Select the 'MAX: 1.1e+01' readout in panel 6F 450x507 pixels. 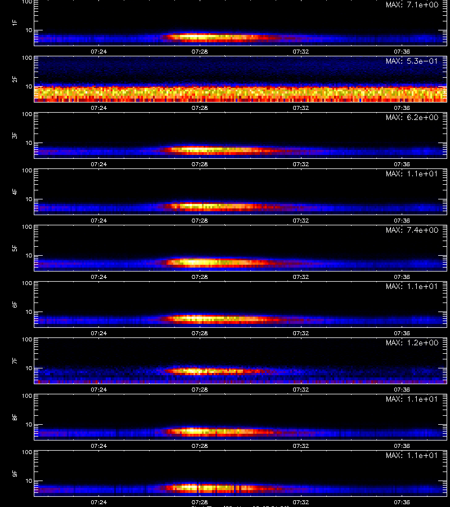tap(412, 287)
